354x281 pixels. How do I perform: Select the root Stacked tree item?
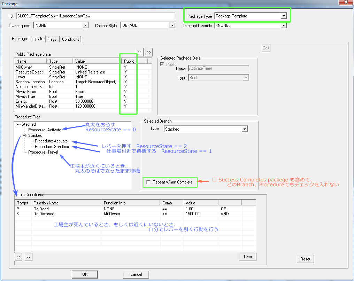coord(29,124)
